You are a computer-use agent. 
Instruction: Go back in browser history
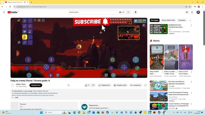point(2,7)
